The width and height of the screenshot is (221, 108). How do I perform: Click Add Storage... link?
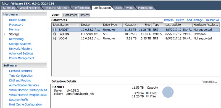(196, 20)
